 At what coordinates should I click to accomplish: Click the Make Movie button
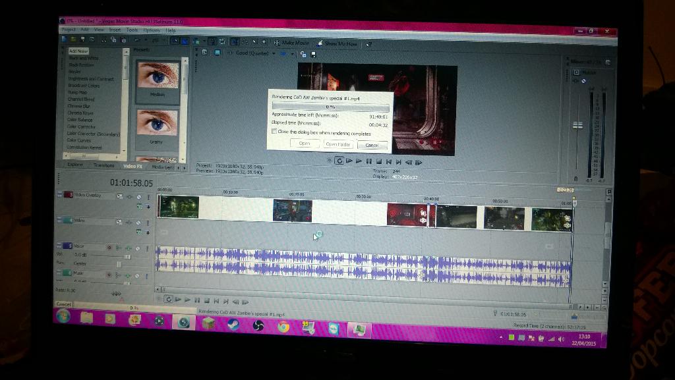coord(291,43)
